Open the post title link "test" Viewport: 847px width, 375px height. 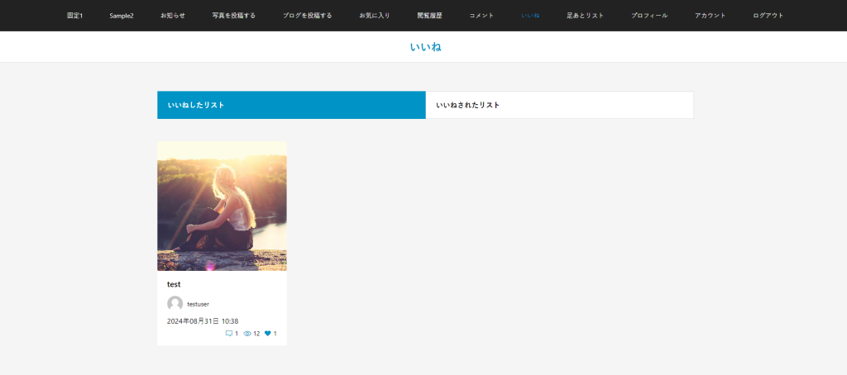click(x=174, y=284)
